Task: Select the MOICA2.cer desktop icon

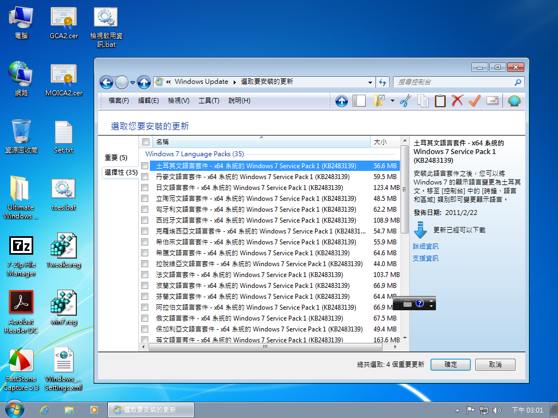Action: (64, 81)
